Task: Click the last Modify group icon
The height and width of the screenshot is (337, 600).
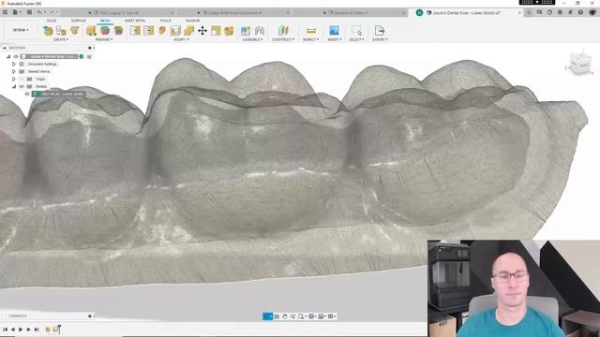Action: 229,31
